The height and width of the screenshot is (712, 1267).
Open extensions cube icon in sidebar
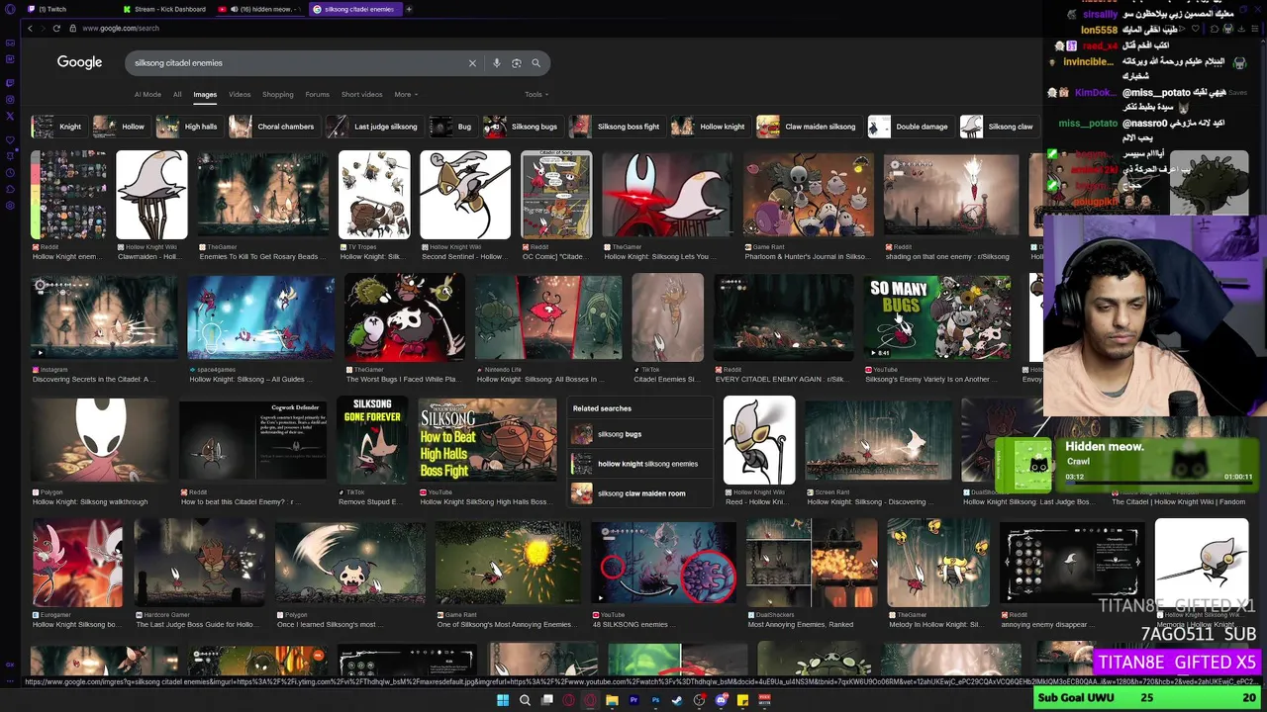tap(10, 189)
